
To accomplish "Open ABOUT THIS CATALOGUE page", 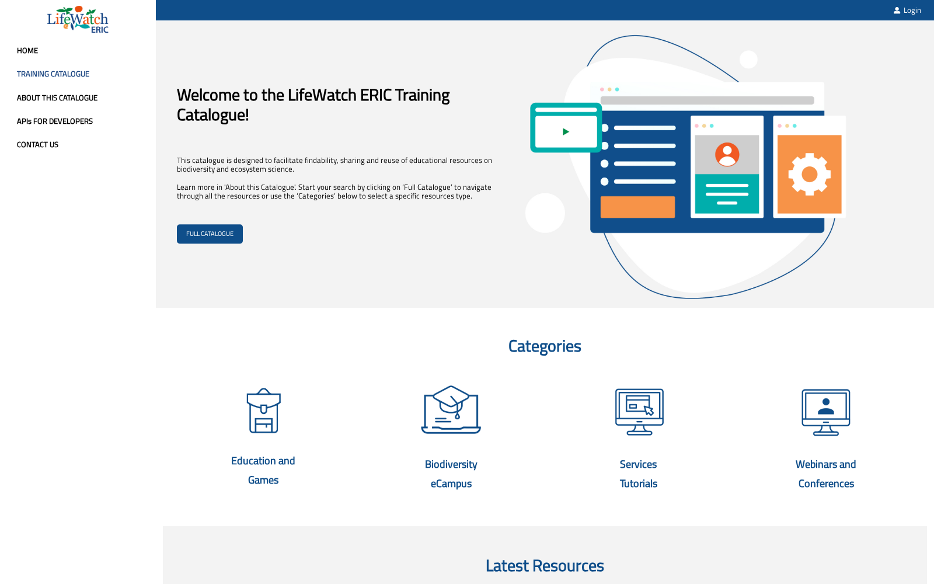I will point(57,98).
